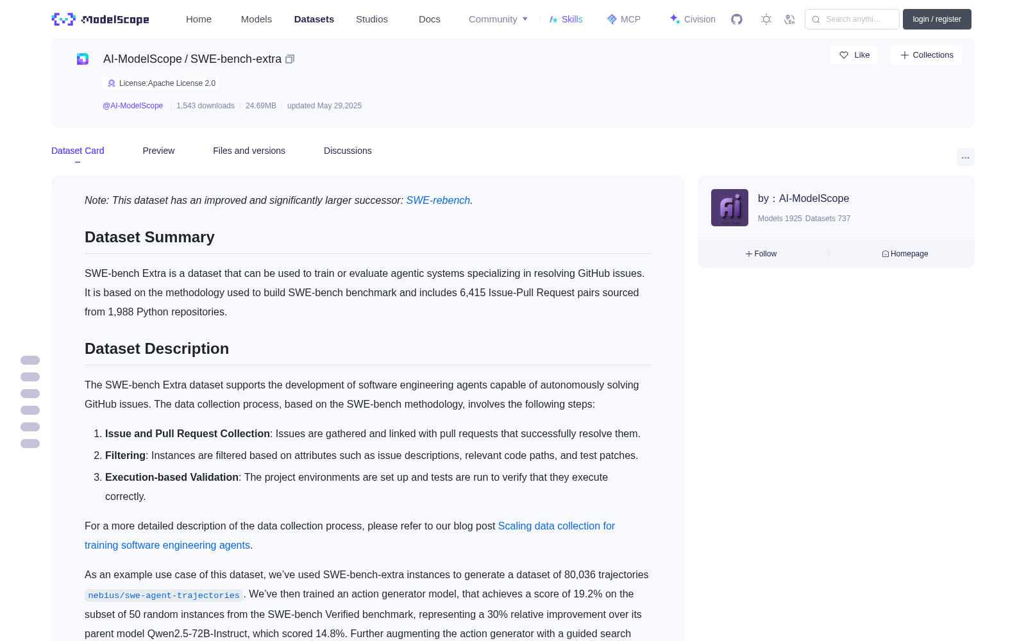Screen dimensions: 1026x641
Task: Switch to Files and versions tab
Action: [x=249, y=151]
